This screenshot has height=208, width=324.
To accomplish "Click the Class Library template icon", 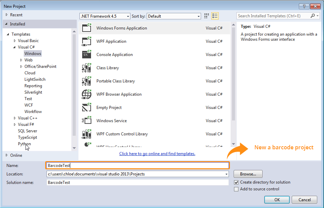I will pos(87,68).
